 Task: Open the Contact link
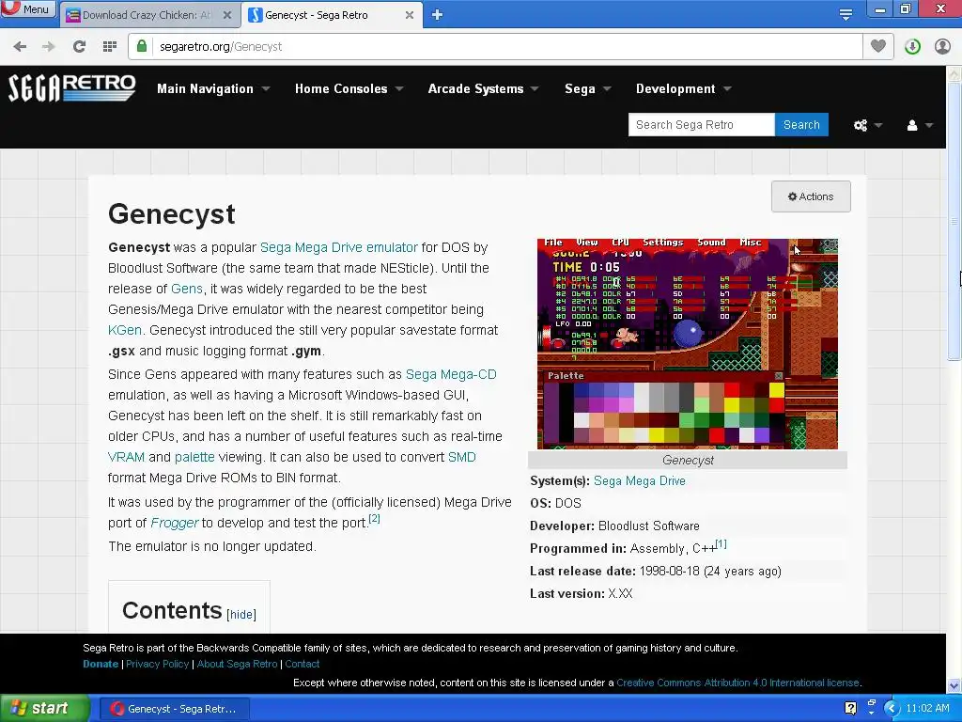pos(302,664)
